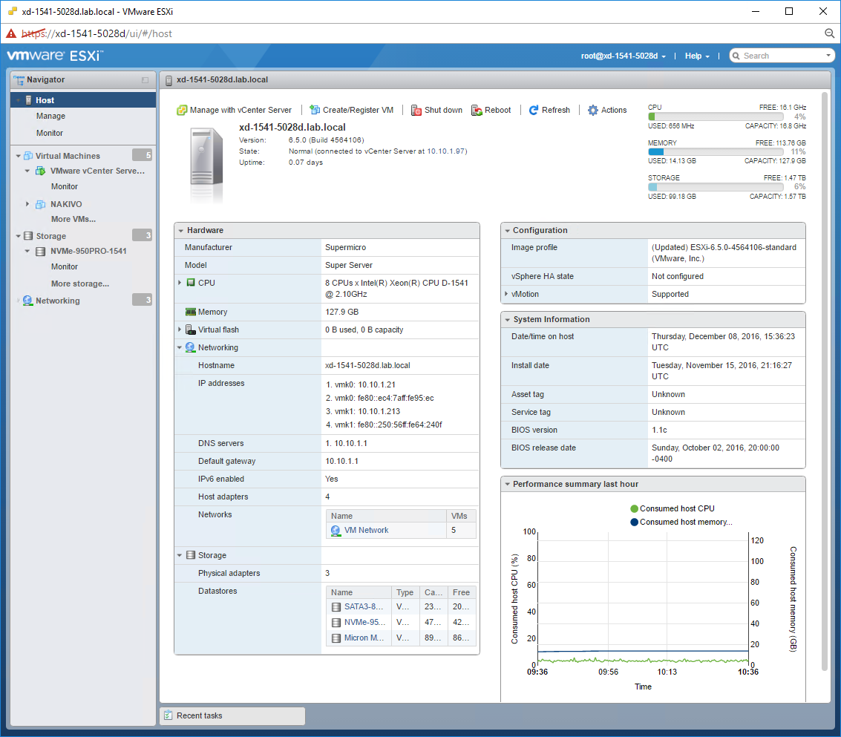Click the browser address bar URL

tap(96, 33)
